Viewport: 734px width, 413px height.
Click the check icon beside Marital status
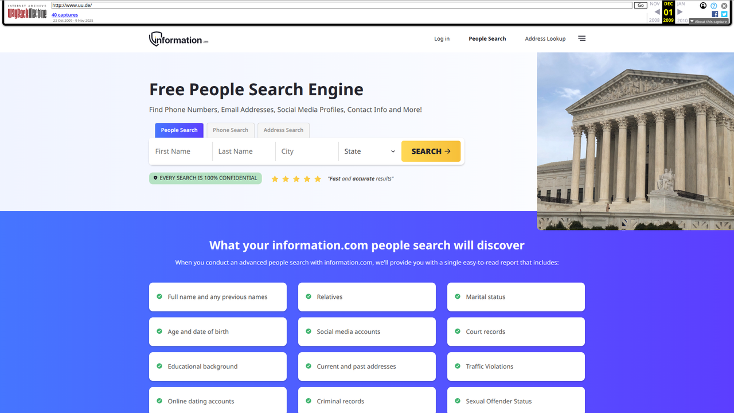click(458, 297)
